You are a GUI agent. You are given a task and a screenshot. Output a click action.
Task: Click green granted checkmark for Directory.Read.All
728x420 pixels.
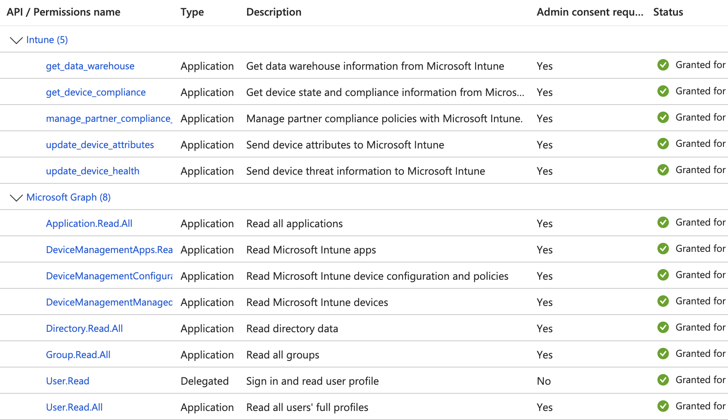pyautogui.click(x=663, y=327)
